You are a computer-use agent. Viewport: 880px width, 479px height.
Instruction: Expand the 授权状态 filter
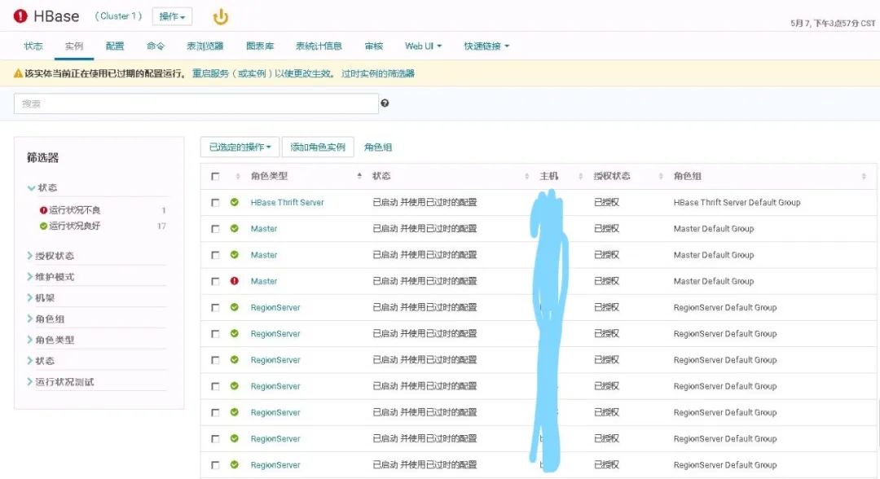pyautogui.click(x=51, y=256)
